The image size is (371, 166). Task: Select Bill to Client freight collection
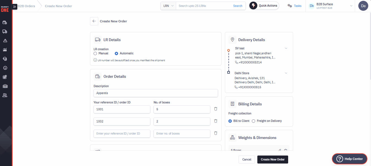[x=230, y=121]
